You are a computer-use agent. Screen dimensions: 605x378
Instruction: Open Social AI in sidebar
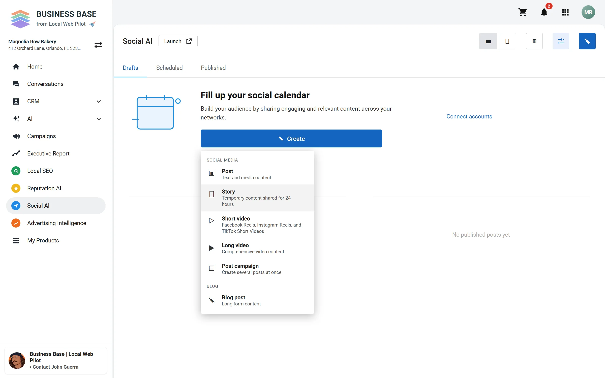[56, 206]
